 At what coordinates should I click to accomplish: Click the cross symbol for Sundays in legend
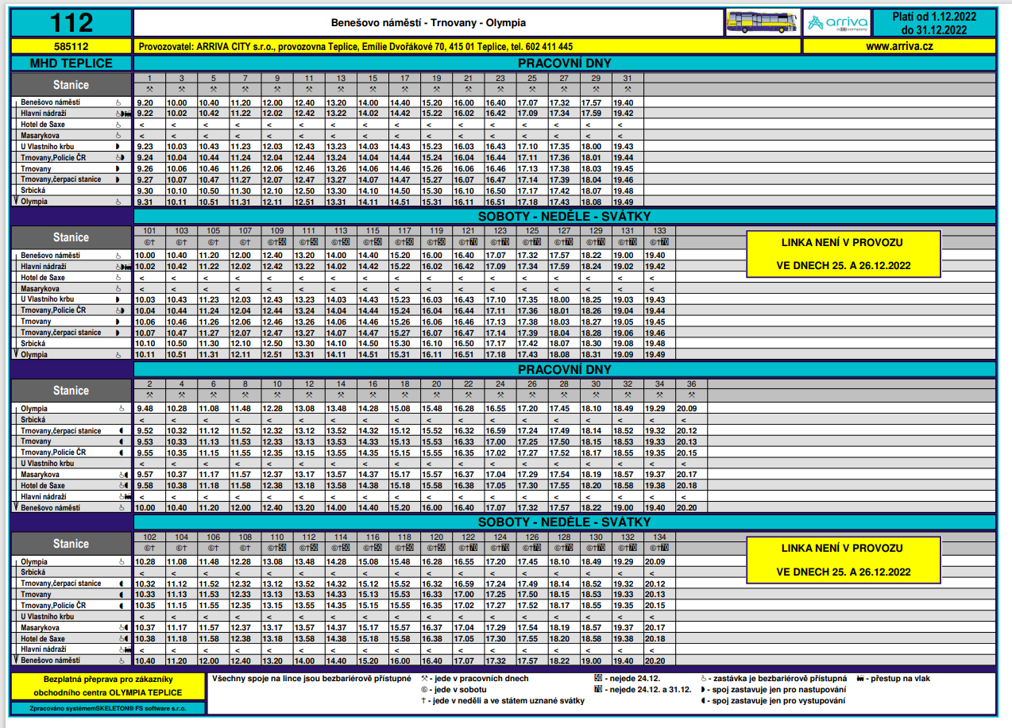point(425,701)
